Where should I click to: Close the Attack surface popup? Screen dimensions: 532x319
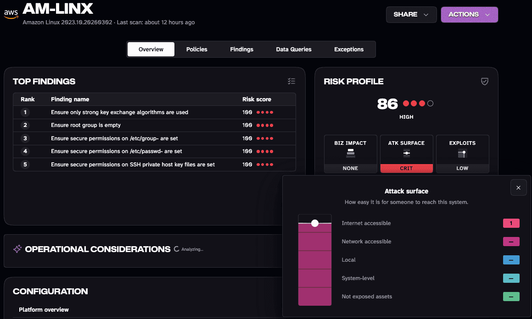coord(518,187)
